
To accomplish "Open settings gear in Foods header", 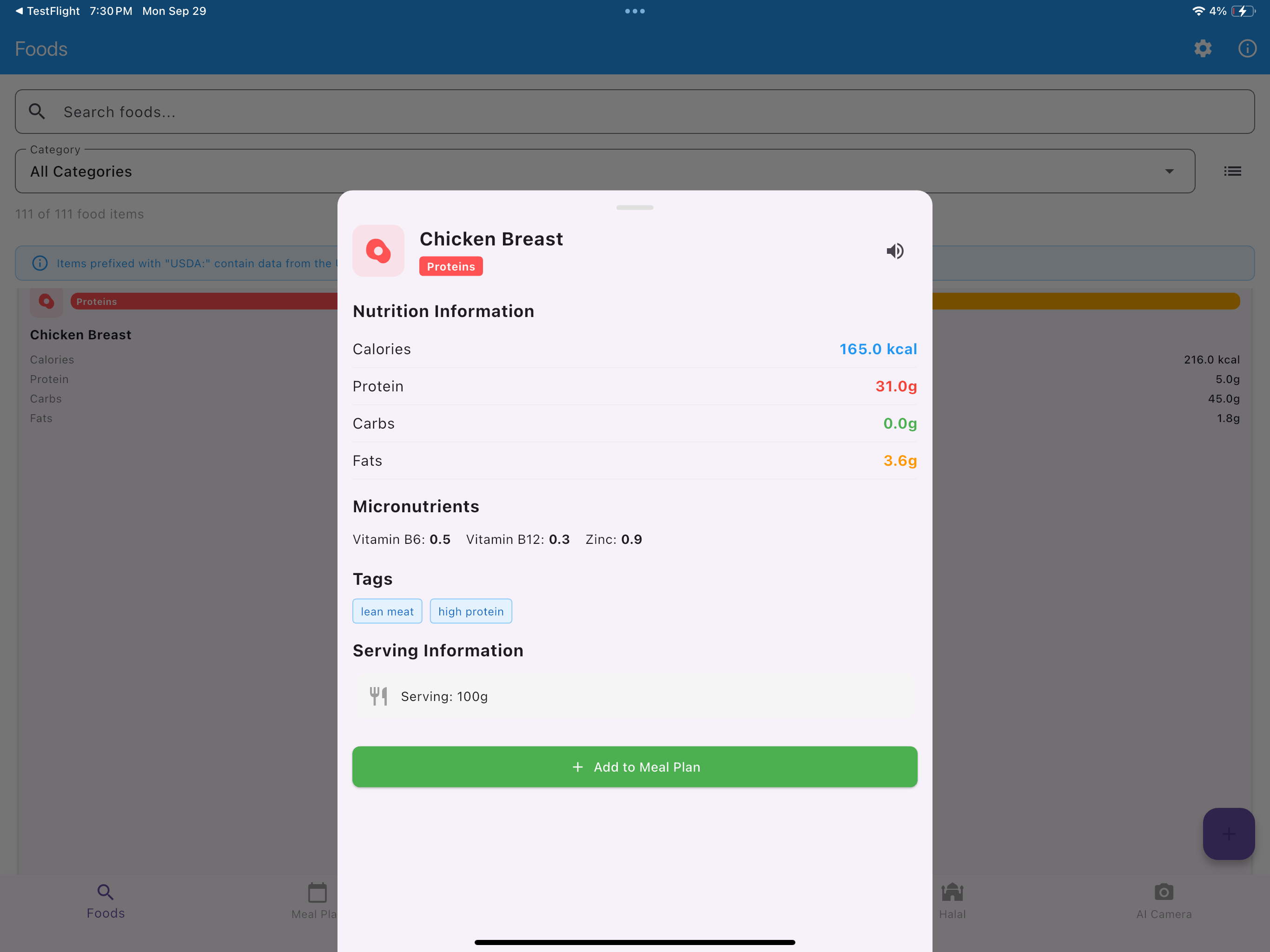I will (x=1203, y=49).
